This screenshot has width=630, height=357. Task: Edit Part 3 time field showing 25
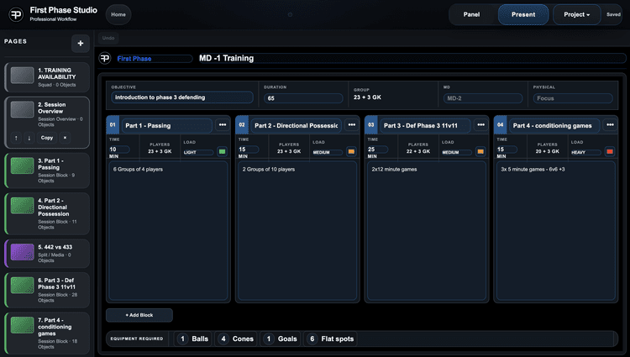click(378, 150)
